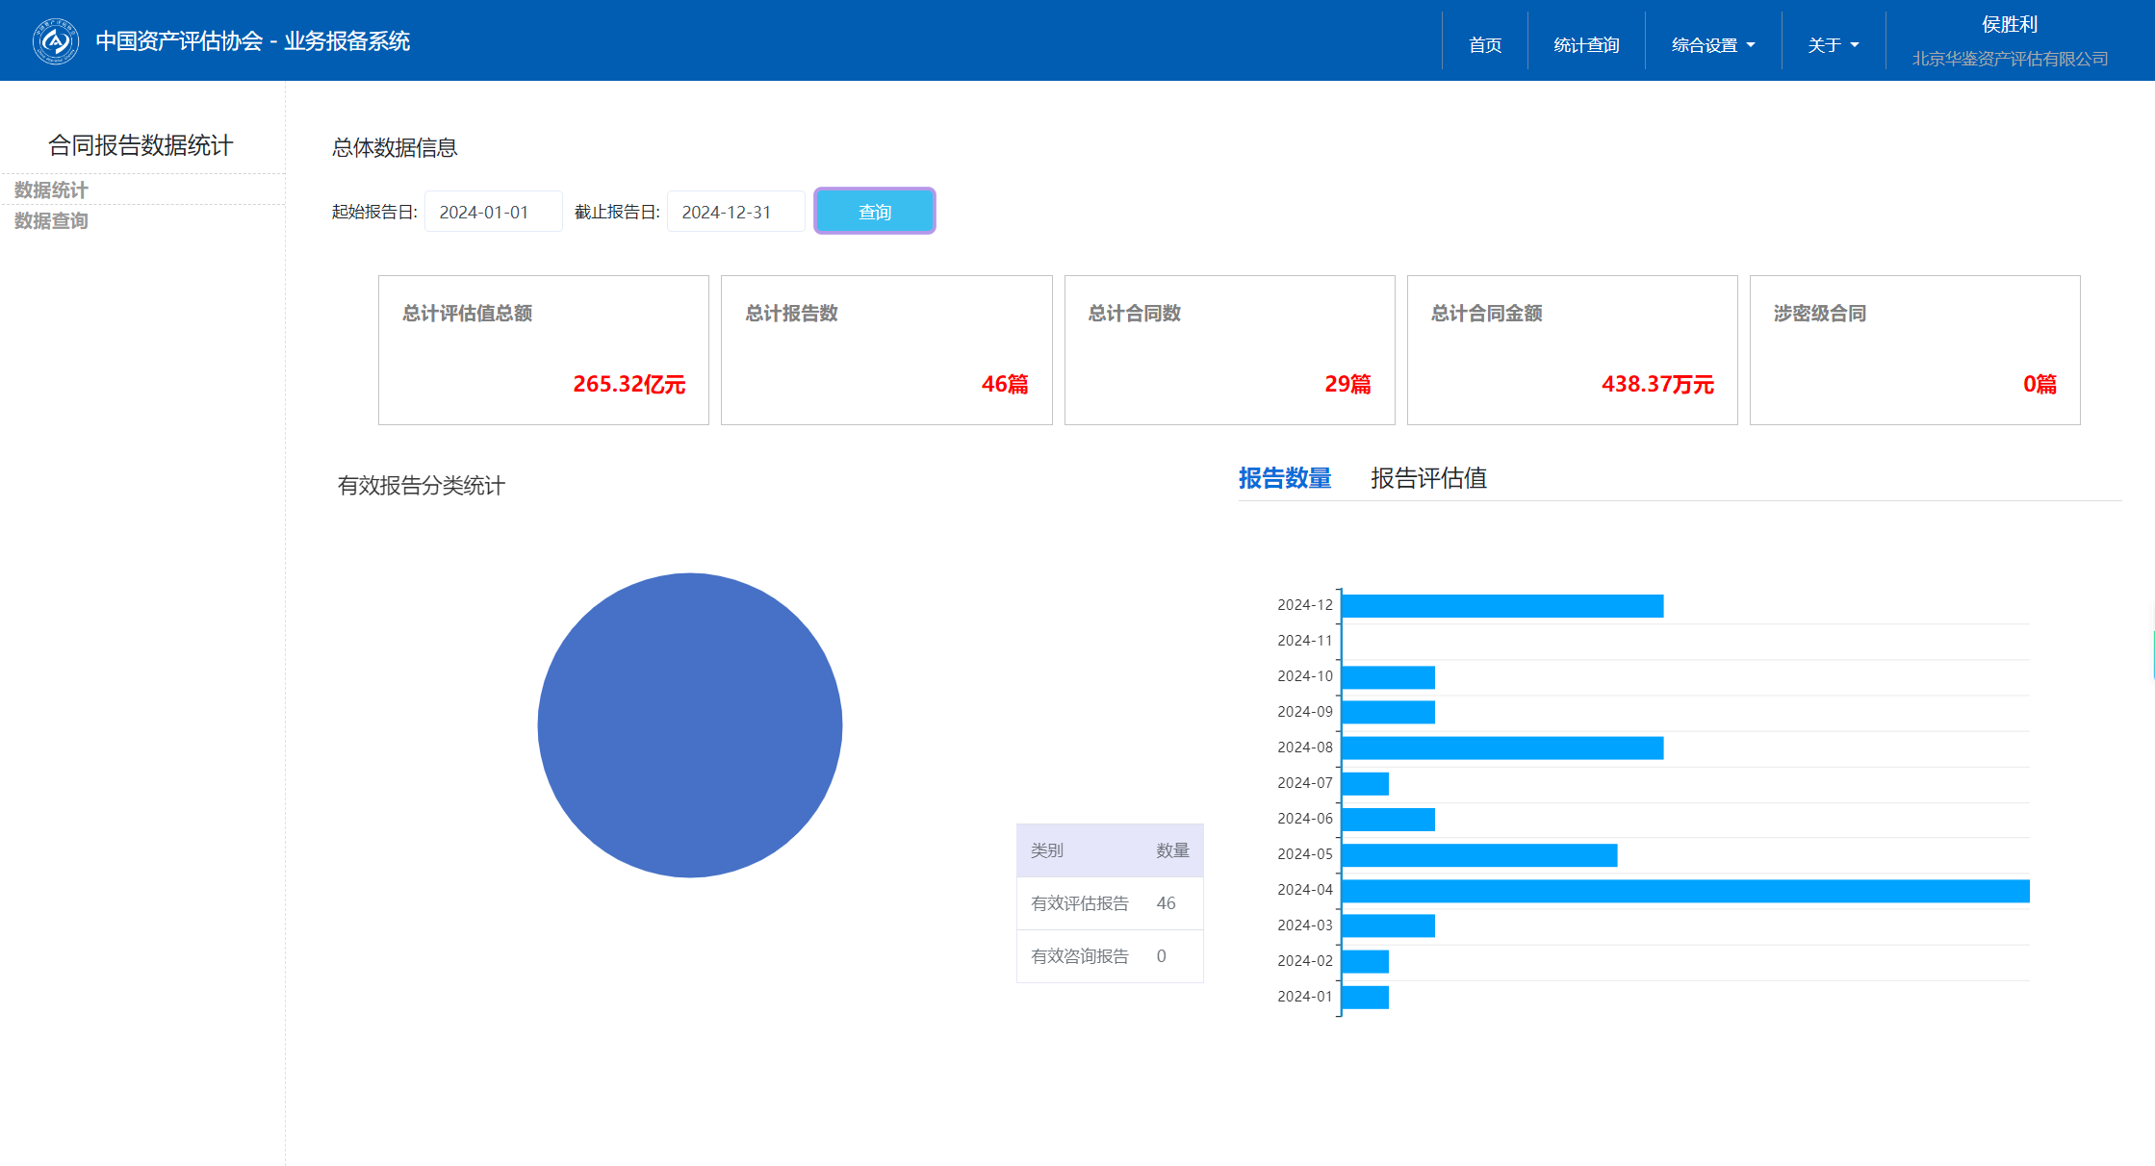Click the 2024-08 bar in chart
The height and width of the screenshot is (1166, 2155).
(x=1501, y=748)
